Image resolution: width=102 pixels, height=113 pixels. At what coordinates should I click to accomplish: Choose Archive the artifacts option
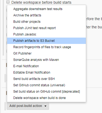click(x=46, y=15)
